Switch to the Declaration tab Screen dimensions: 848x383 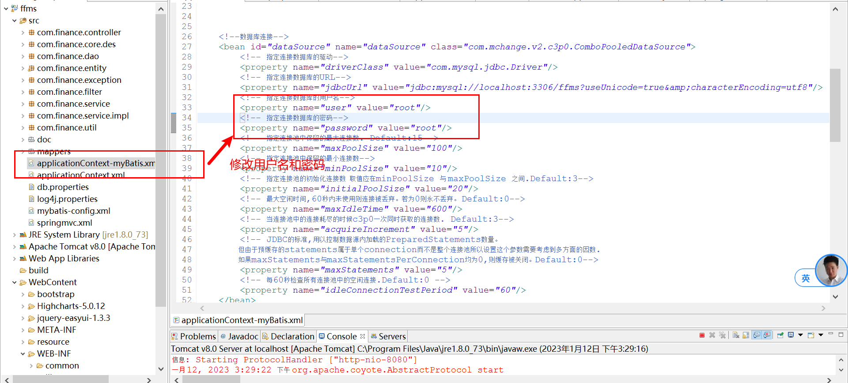coord(288,336)
